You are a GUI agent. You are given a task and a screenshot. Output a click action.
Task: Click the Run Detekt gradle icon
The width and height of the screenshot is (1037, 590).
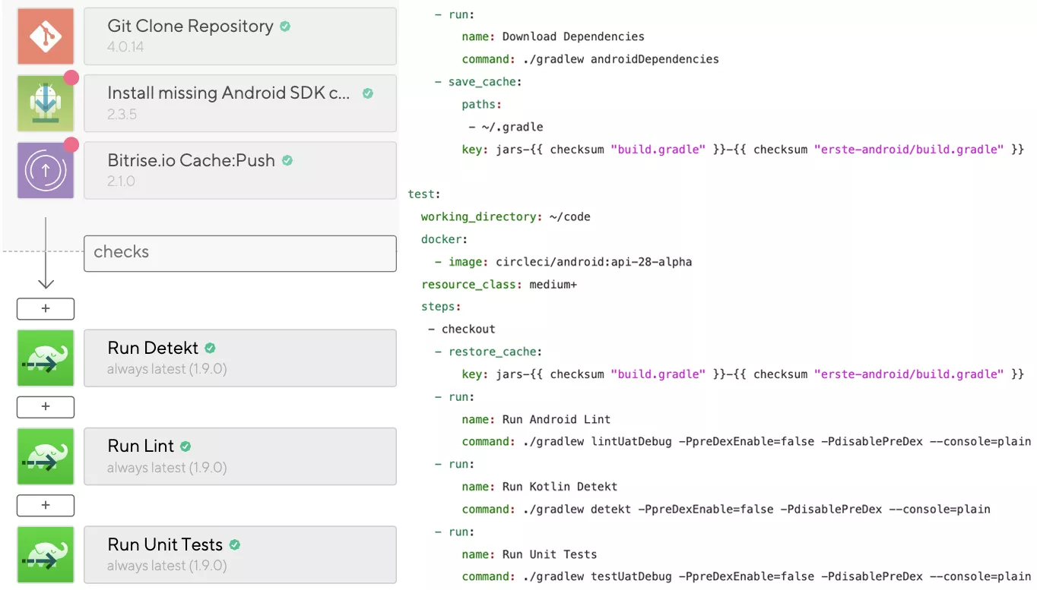(x=46, y=358)
